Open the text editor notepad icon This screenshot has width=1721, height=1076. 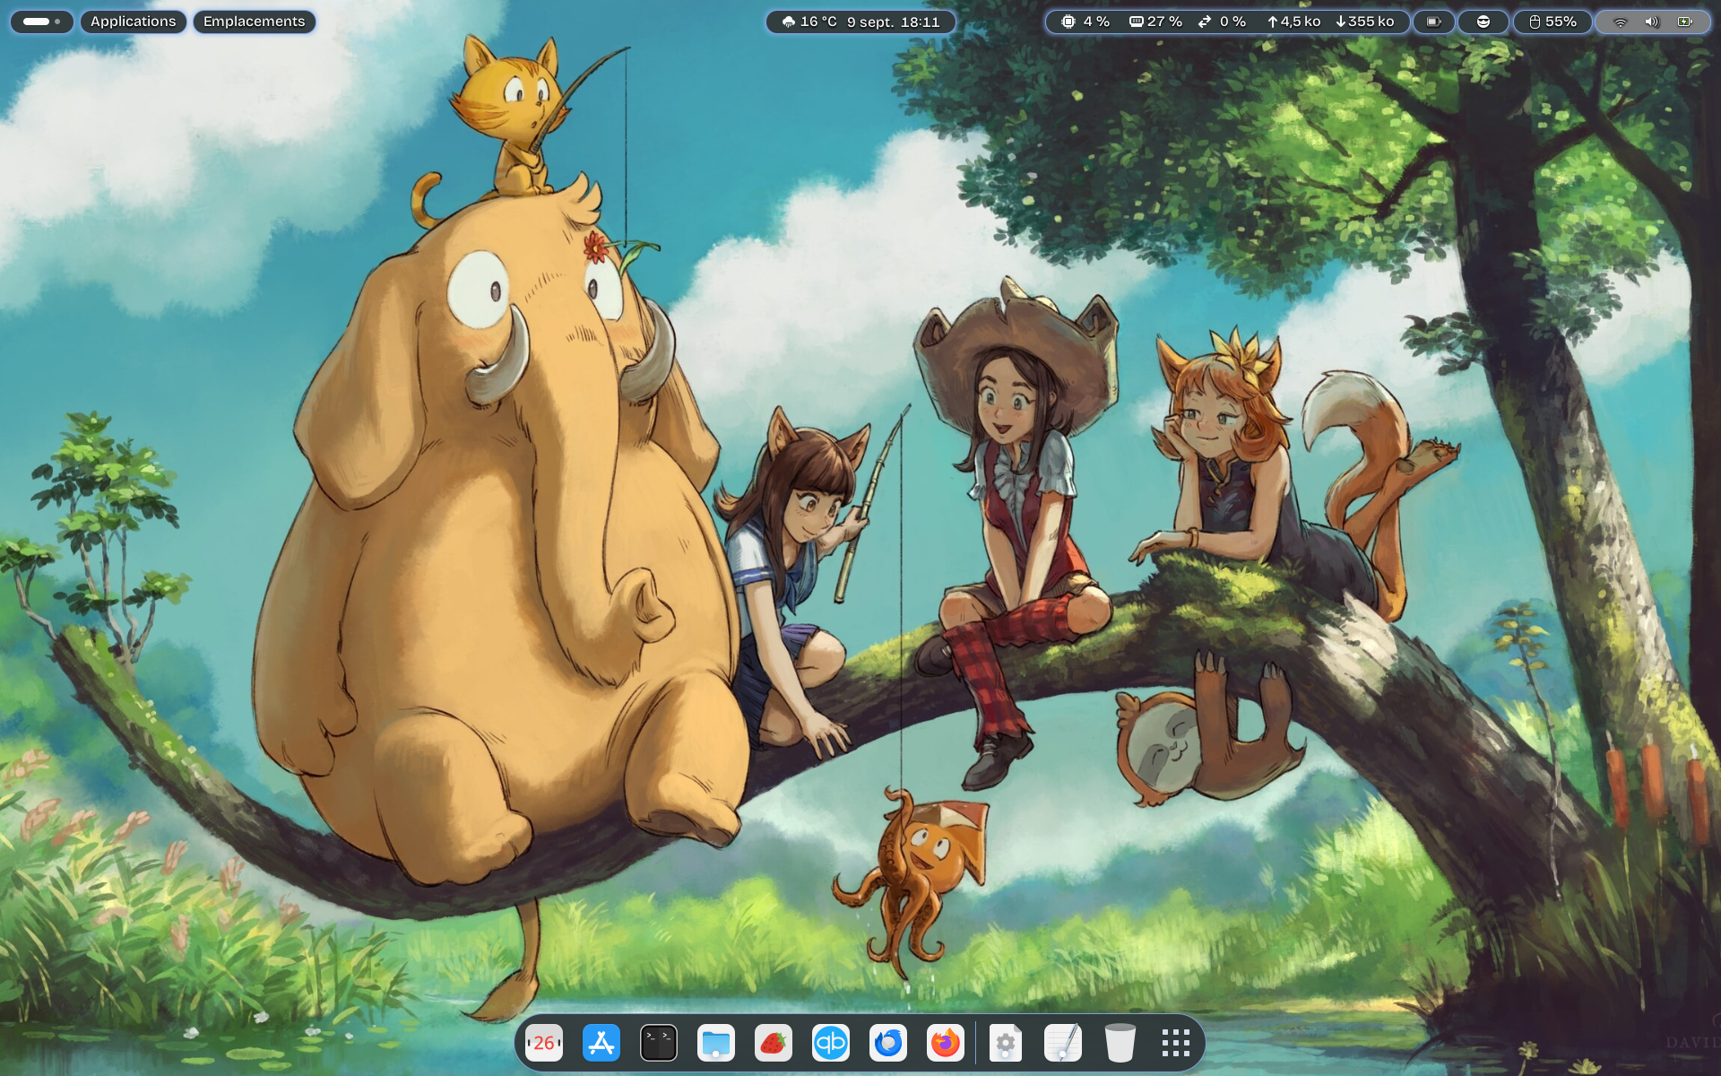(x=1063, y=1043)
